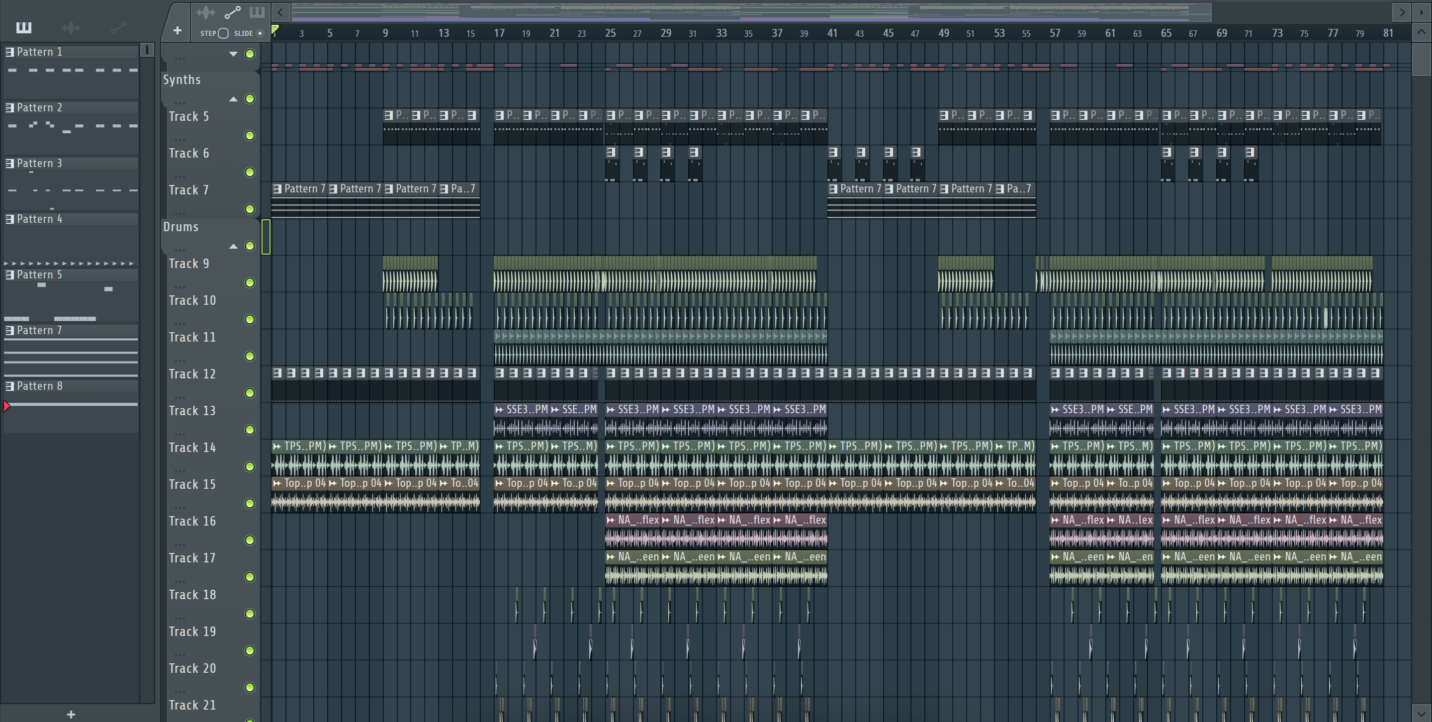This screenshot has width=1432, height=722.
Task: Mute Track 9
Action: coord(250,283)
